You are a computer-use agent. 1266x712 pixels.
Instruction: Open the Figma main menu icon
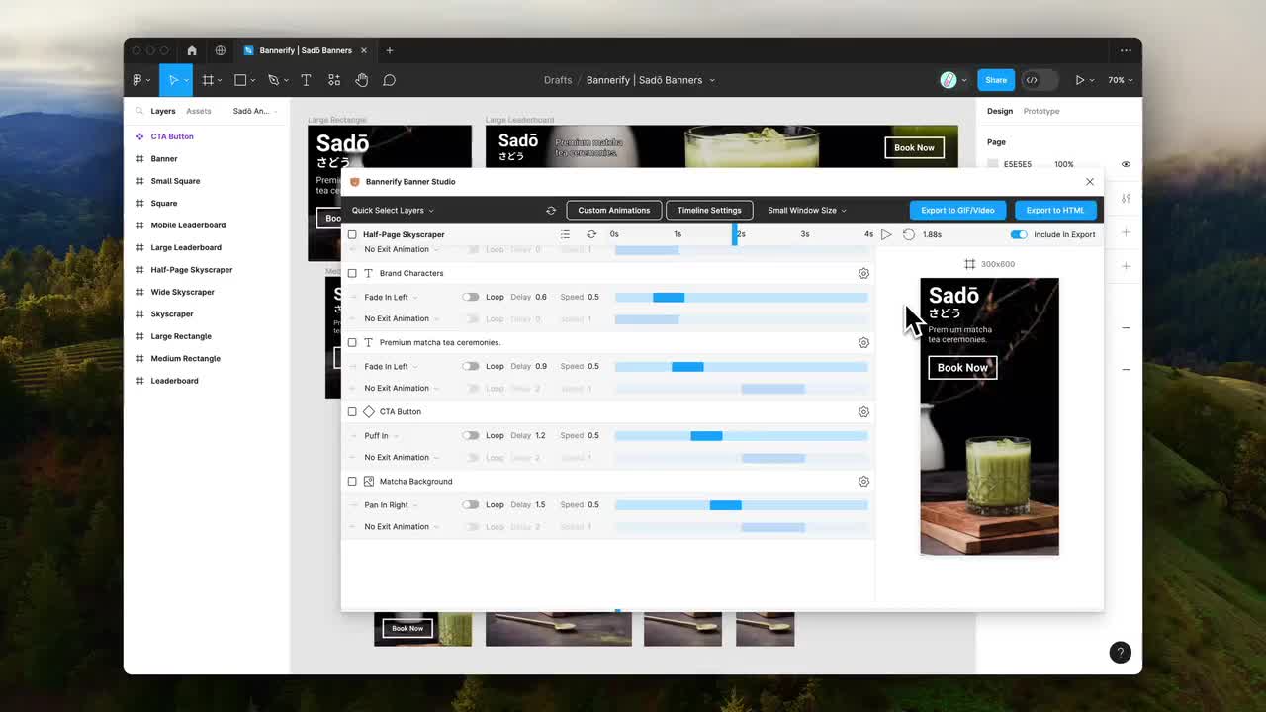(137, 80)
